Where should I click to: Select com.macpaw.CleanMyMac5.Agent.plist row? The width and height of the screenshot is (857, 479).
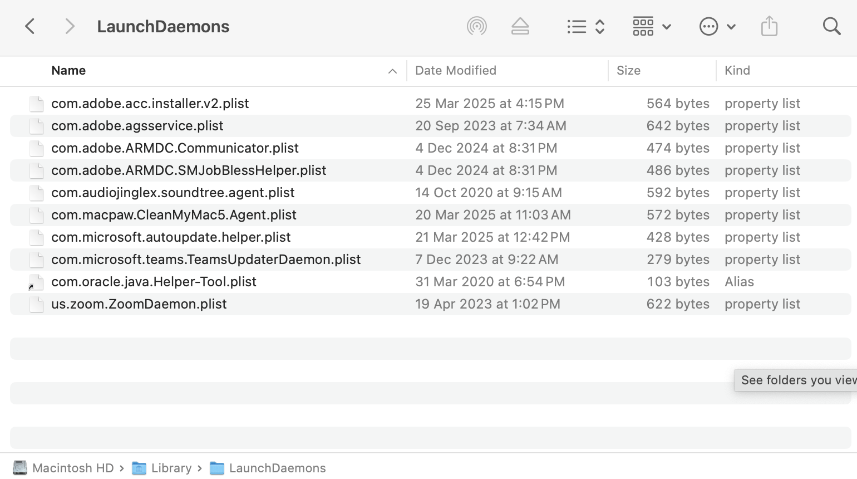pyautogui.click(x=174, y=215)
